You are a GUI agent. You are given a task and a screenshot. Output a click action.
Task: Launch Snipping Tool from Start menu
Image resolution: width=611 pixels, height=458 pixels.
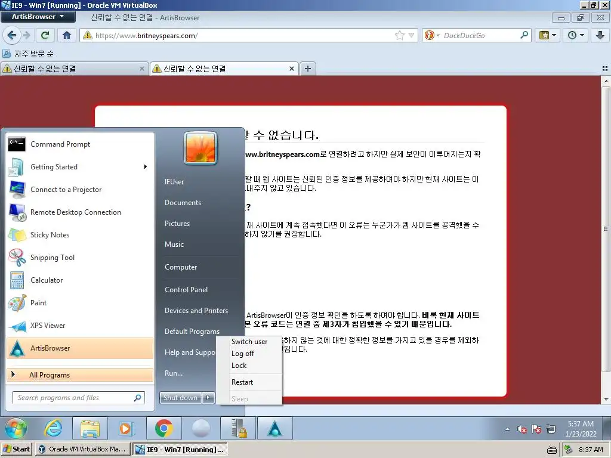80,258
